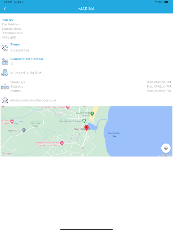The height and width of the screenshot is (231, 173).
Task: Click the red map pin marker
Action: pos(86,128)
